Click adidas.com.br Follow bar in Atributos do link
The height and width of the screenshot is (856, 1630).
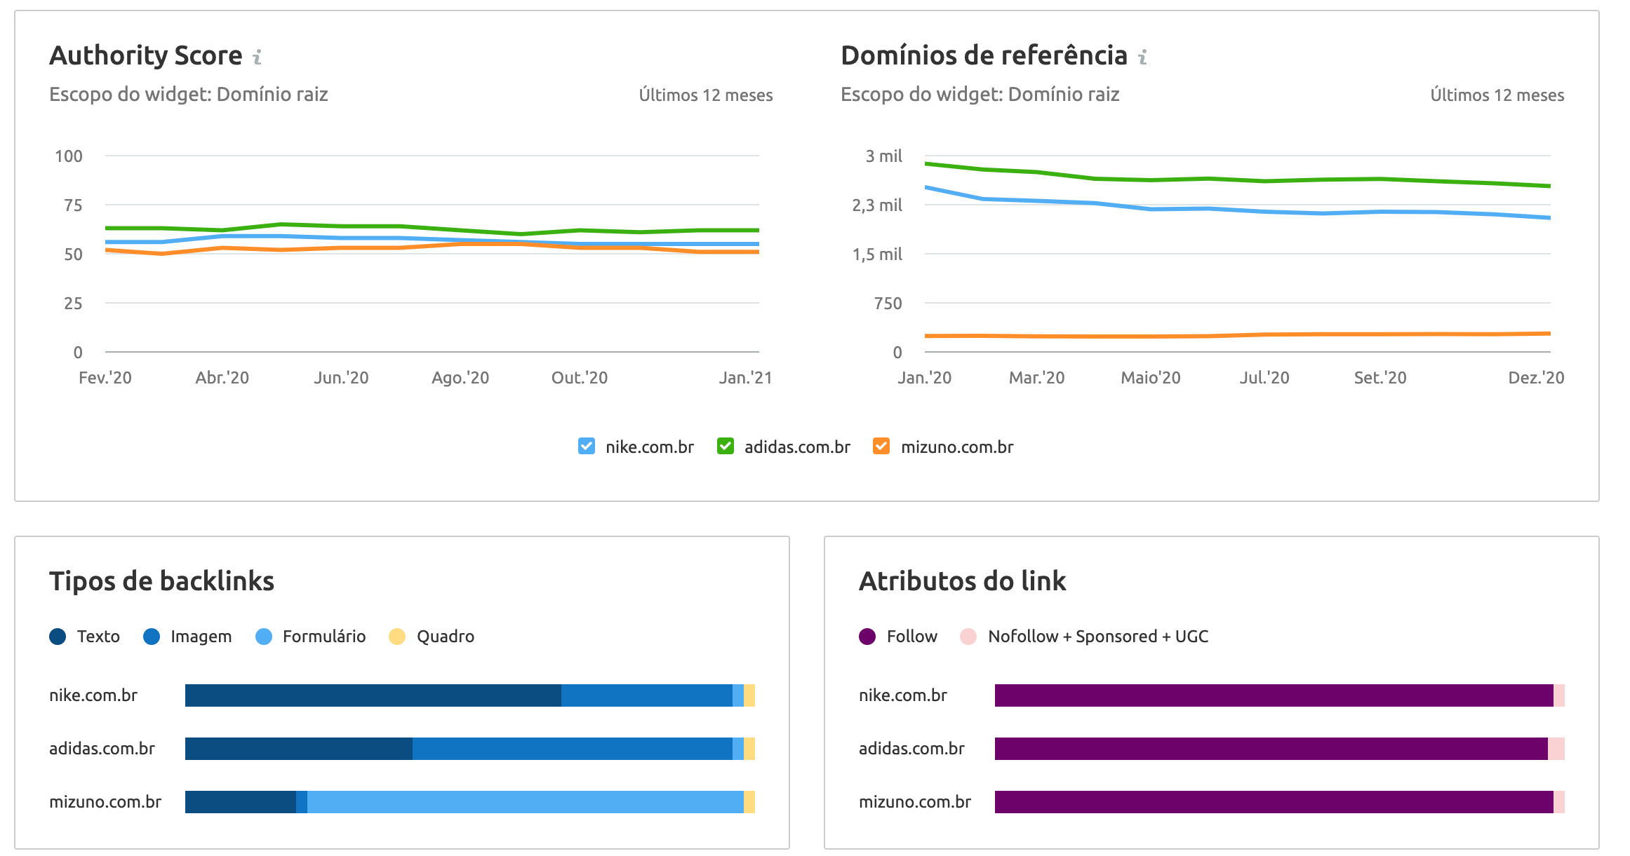tap(1271, 749)
